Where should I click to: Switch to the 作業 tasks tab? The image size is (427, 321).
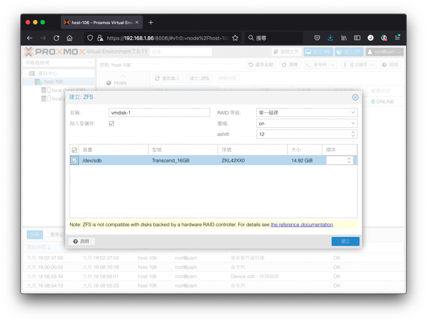(x=35, y=234)
